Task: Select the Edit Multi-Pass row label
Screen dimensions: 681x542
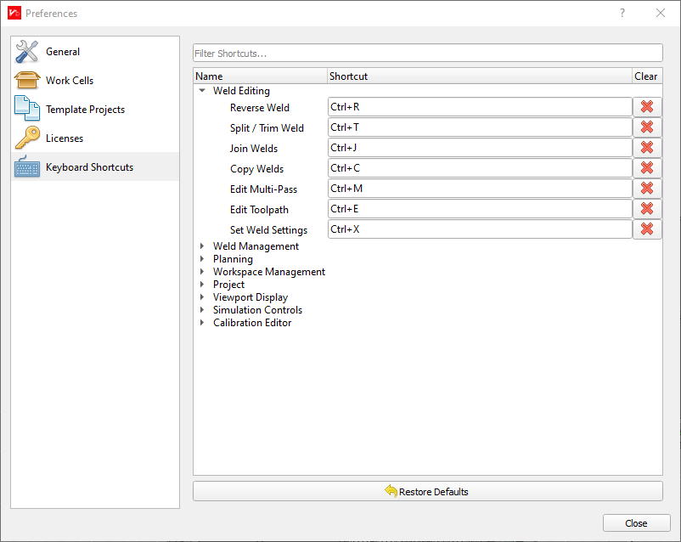Action: pos(263,189)
